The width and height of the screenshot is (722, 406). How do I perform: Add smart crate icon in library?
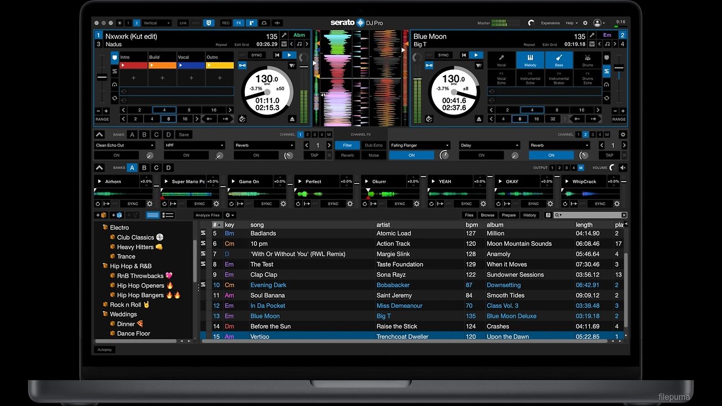[x=117, y=215]
